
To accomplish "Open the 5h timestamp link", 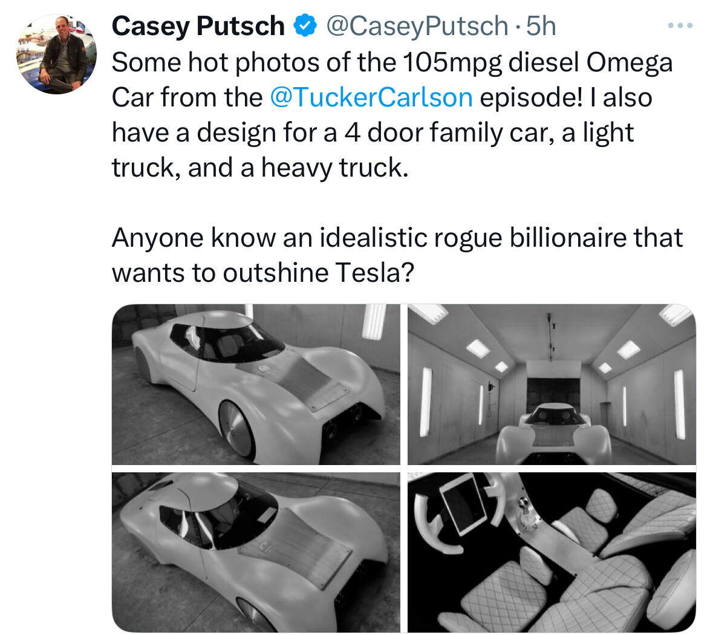I will click(541, 26).
